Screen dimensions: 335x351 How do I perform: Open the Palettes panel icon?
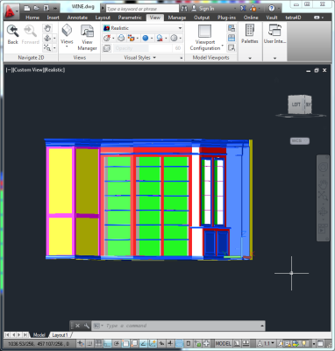(250, 34)
